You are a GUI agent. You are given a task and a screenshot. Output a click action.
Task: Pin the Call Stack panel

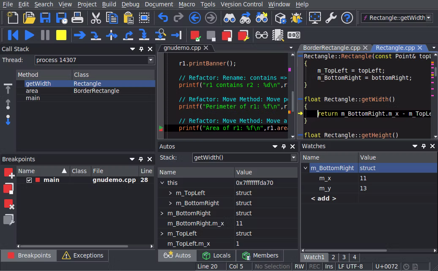[141, 49]
